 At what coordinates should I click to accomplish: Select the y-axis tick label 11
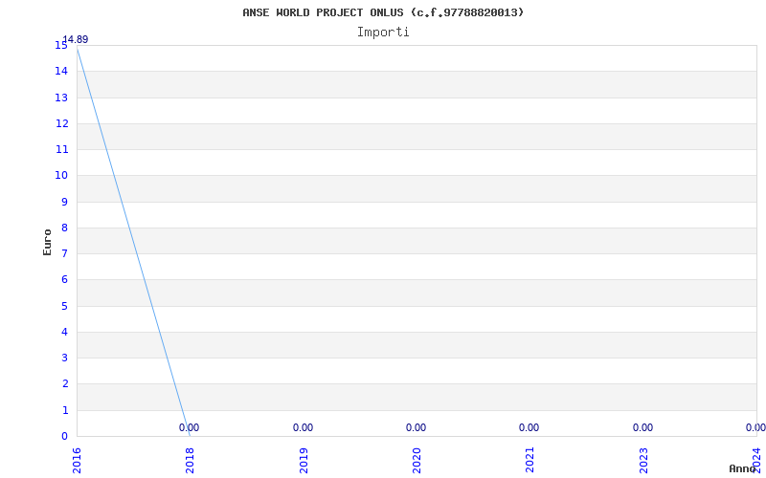pyautogui.click(x=61, y=149)
